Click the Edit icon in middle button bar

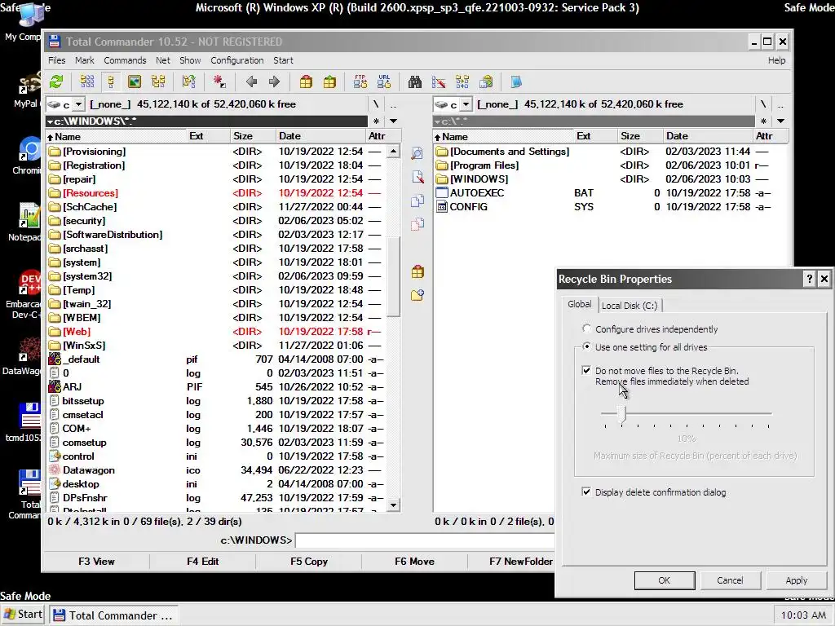pos(417,177)
